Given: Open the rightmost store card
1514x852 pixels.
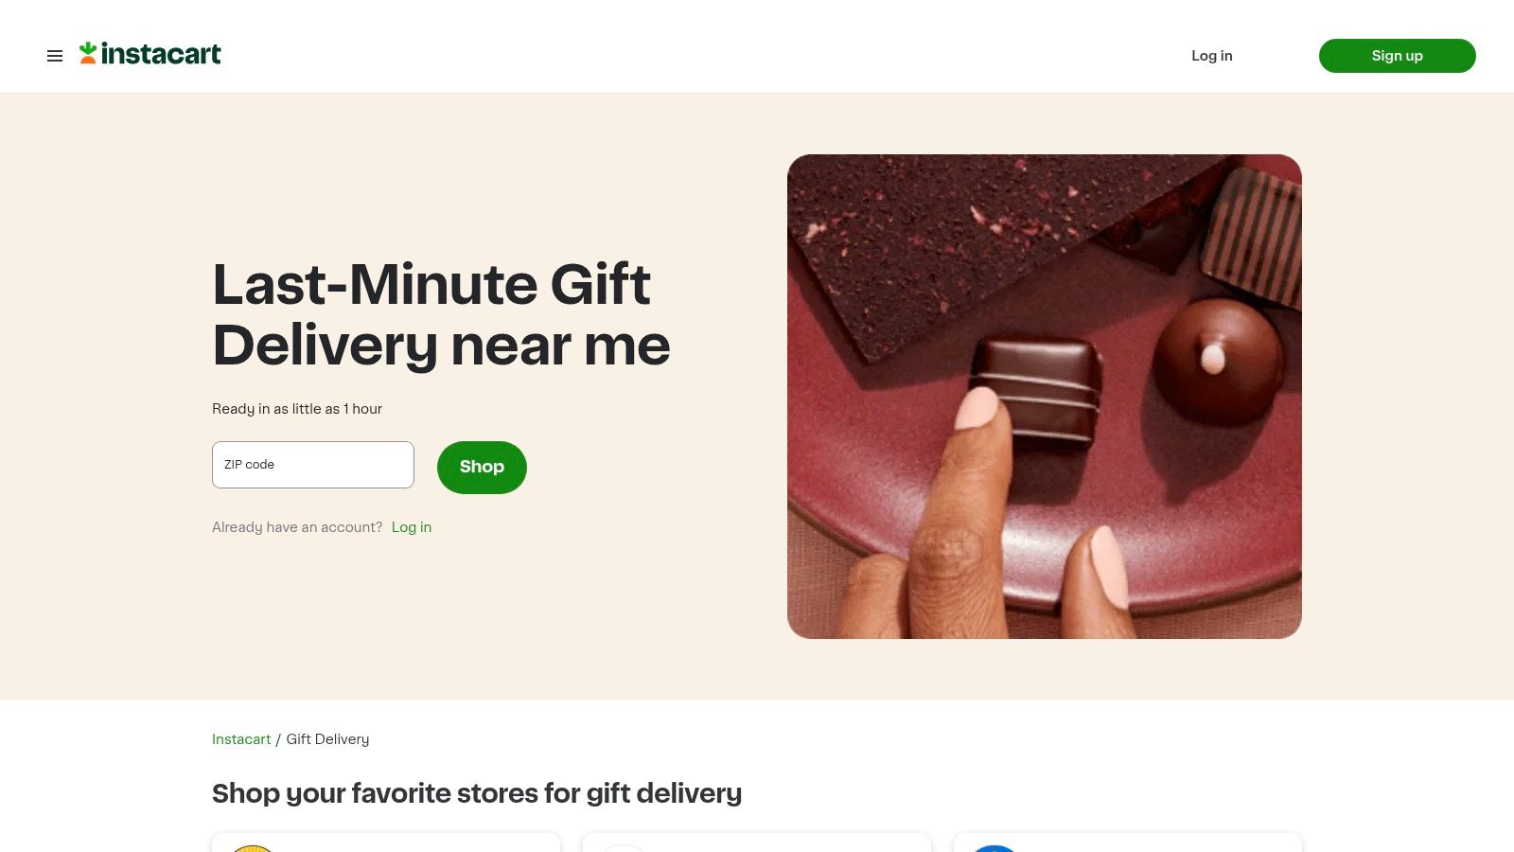Looking at the screenshot, I should [x=1128, y=845].
